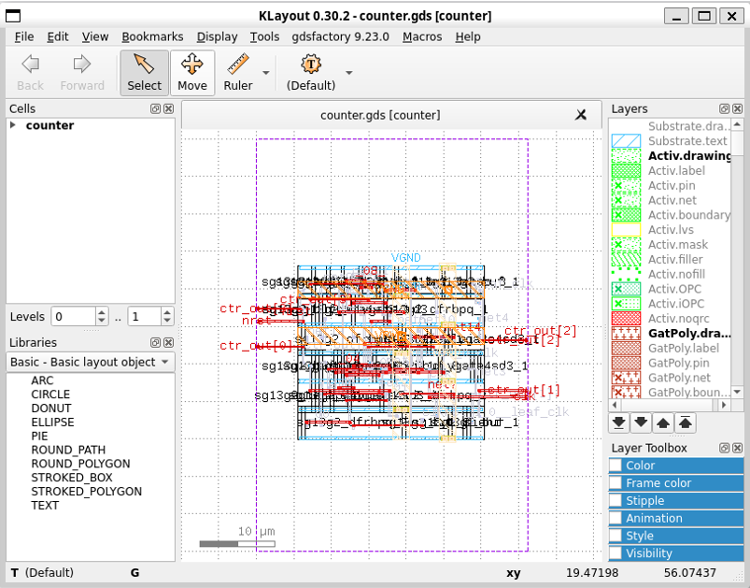Activate the Select arrow tool
This screenshot has width=750, height=588.
tap(144, 73)
